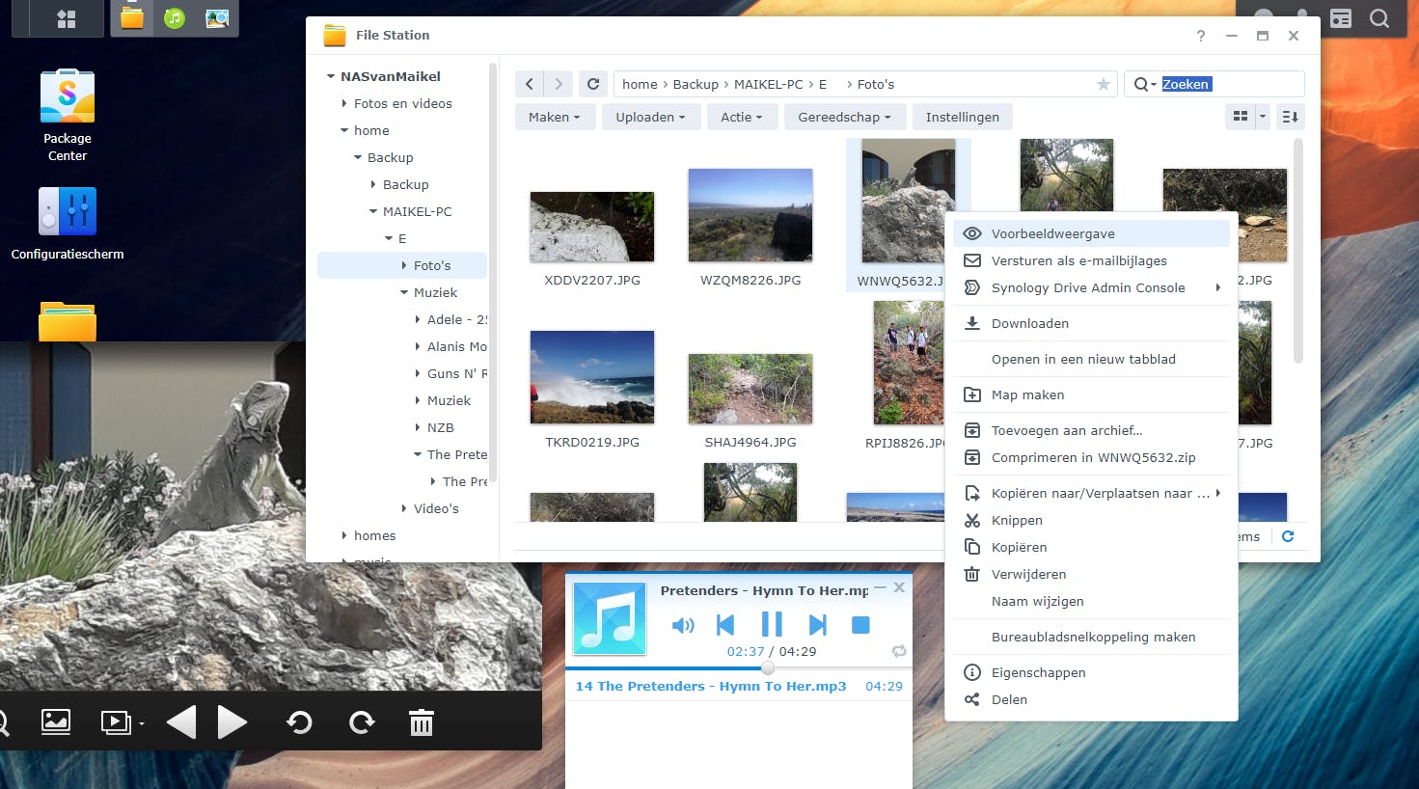Rotate the photo clockwise in viewer
This screenshot has height=789, width=1419.
[x=362, y=722]
